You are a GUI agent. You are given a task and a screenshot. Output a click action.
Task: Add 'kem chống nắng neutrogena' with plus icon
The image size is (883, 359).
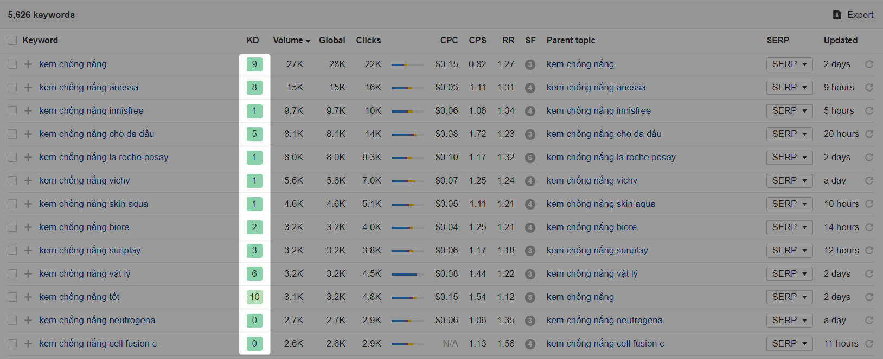pyautogui.click(x=28, y=320)
